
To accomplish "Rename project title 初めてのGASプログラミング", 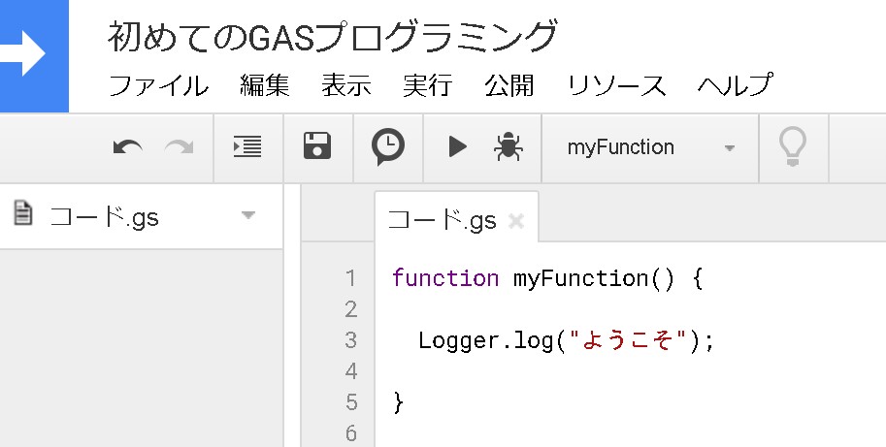I will click(333, 37).
